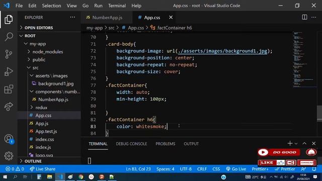Open the Go menu
322x181 pixels.
(x=86, y=6)
